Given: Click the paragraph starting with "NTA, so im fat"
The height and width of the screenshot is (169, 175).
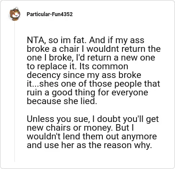Looking at the screenshot, I should click(x=94, y=71).
